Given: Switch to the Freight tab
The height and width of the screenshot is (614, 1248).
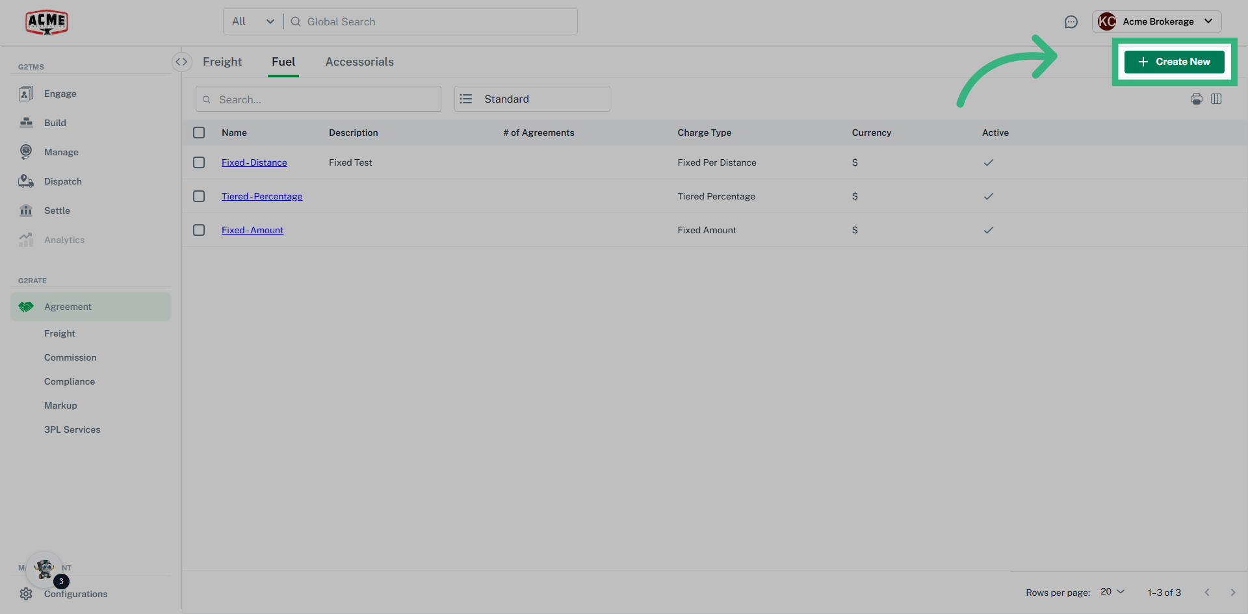Looking at the screenshot, I should click(222, 62).
